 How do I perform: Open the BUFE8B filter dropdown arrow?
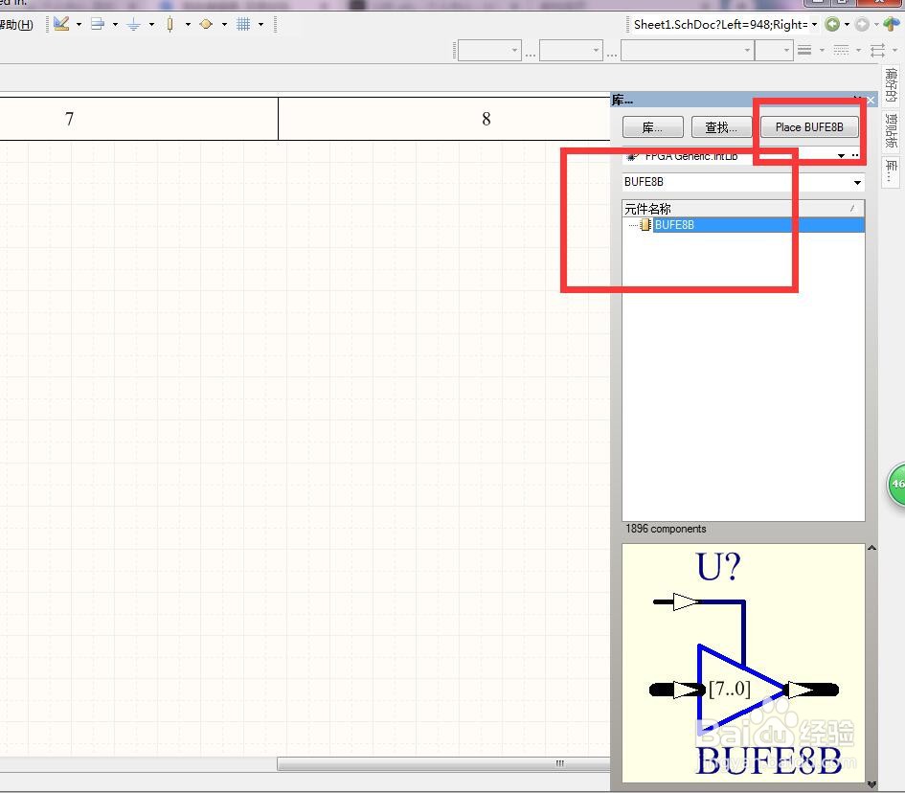pos(858,182)
